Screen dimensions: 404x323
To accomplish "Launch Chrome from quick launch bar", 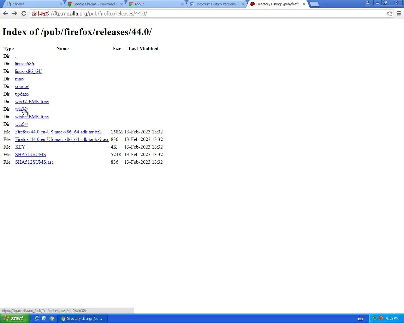I will (51, 318).
